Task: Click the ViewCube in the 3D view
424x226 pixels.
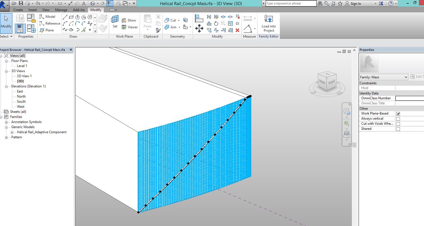Action: (327, 81)
